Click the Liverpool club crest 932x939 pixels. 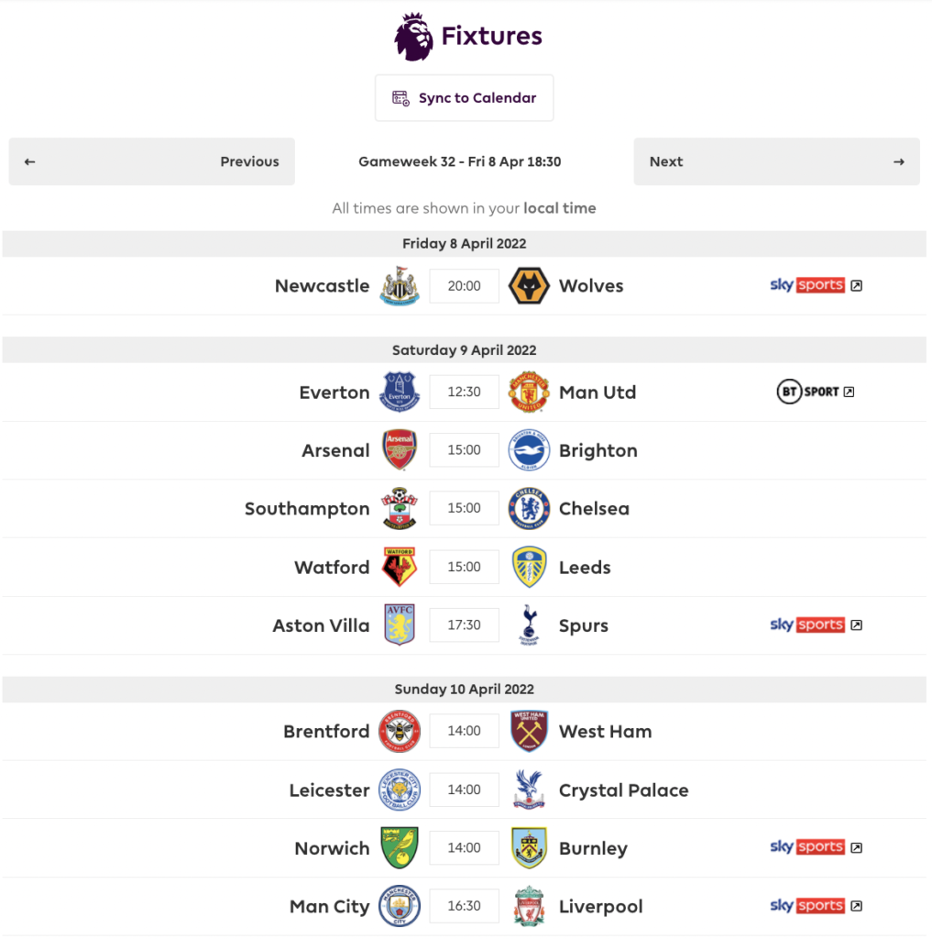pyautogui.click(x=529, y=906)
